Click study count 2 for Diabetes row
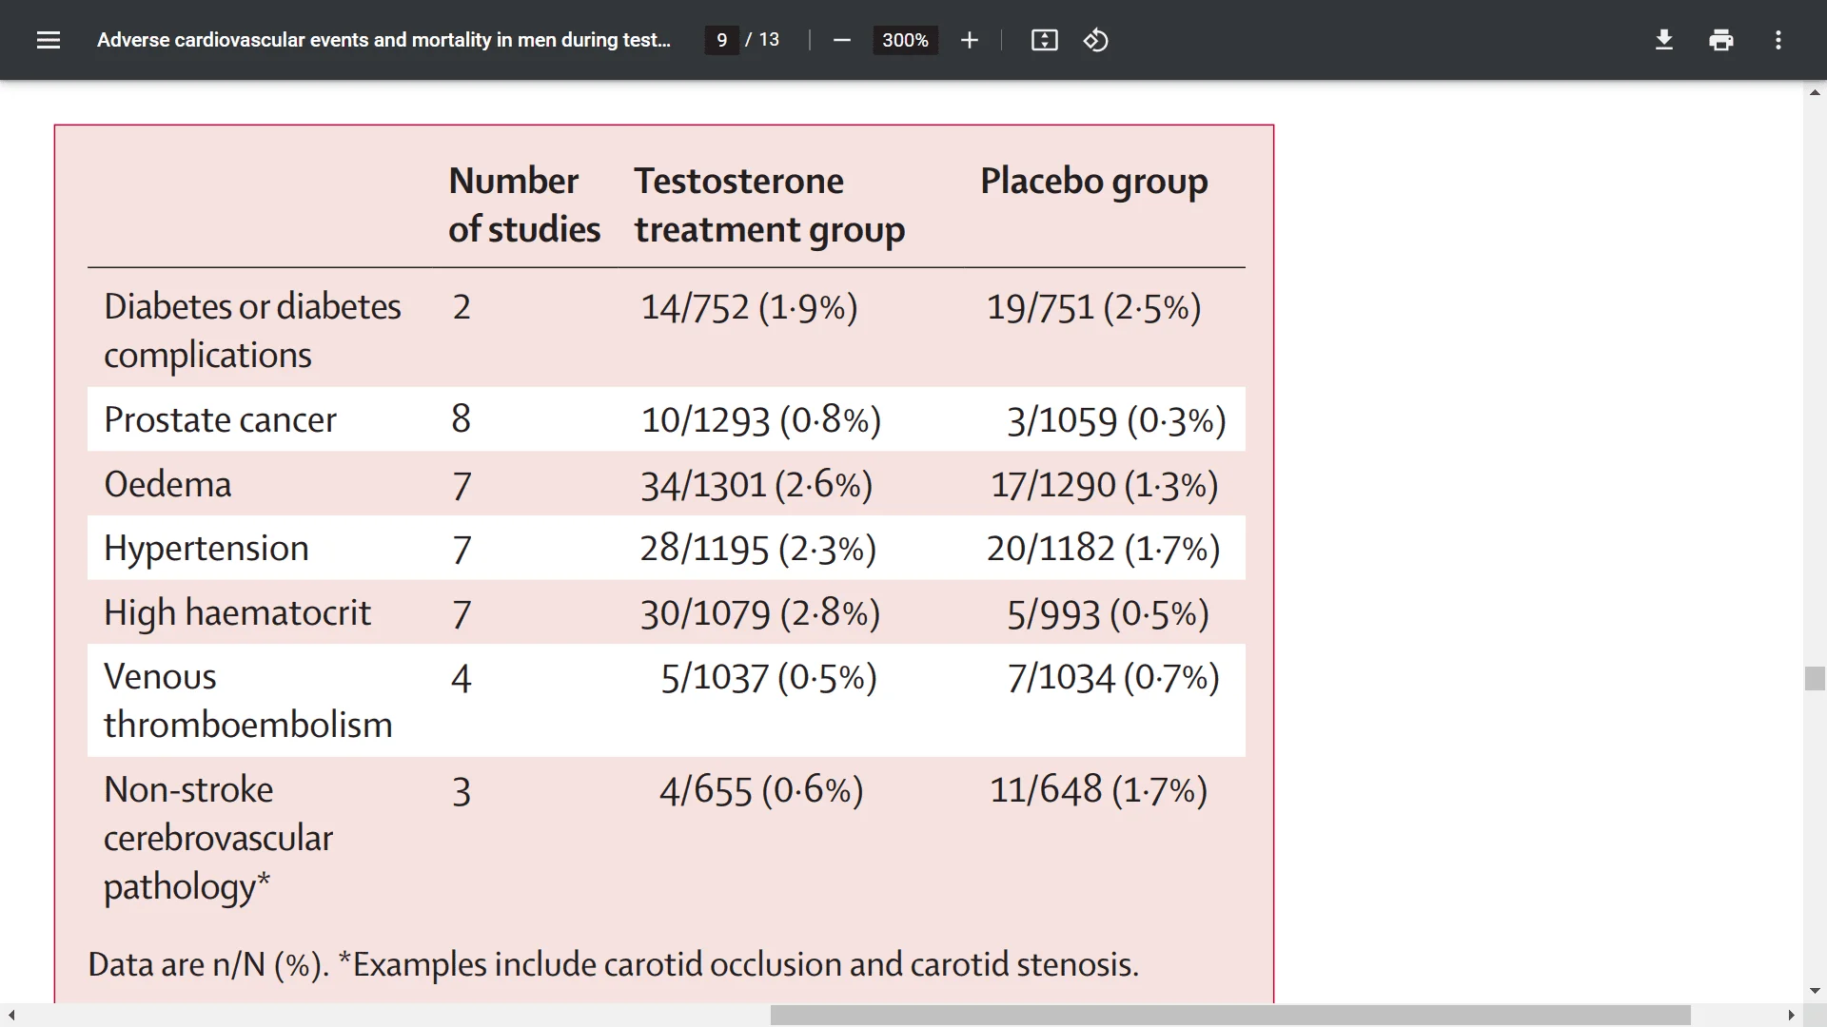This screenshot has width=1827, height=1027. 461,307
